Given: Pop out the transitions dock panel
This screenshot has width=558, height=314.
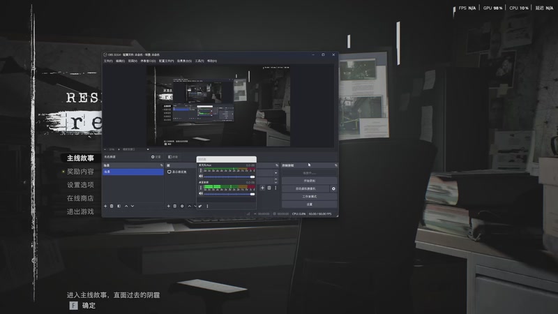Looking at the screenshot, I should click(277, 165).
